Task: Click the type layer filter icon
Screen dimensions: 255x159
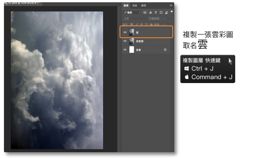Action: point(155,12)
